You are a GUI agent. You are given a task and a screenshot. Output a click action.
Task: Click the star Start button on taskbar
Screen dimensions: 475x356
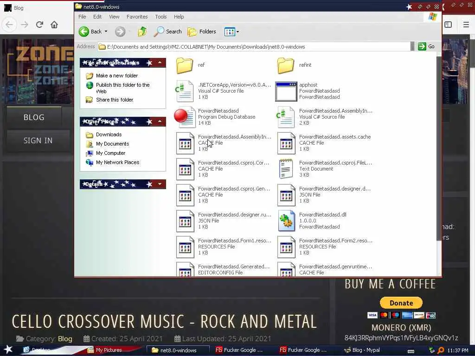(8, 350)
